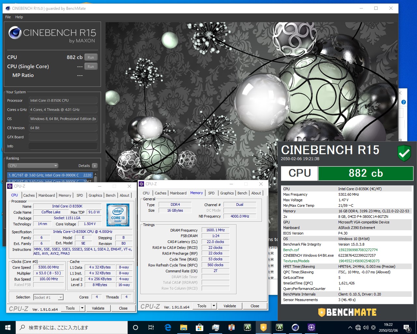
Task: Switch to CPU tab in CPU-Z Memory window
Action: [x=146, y=193]
